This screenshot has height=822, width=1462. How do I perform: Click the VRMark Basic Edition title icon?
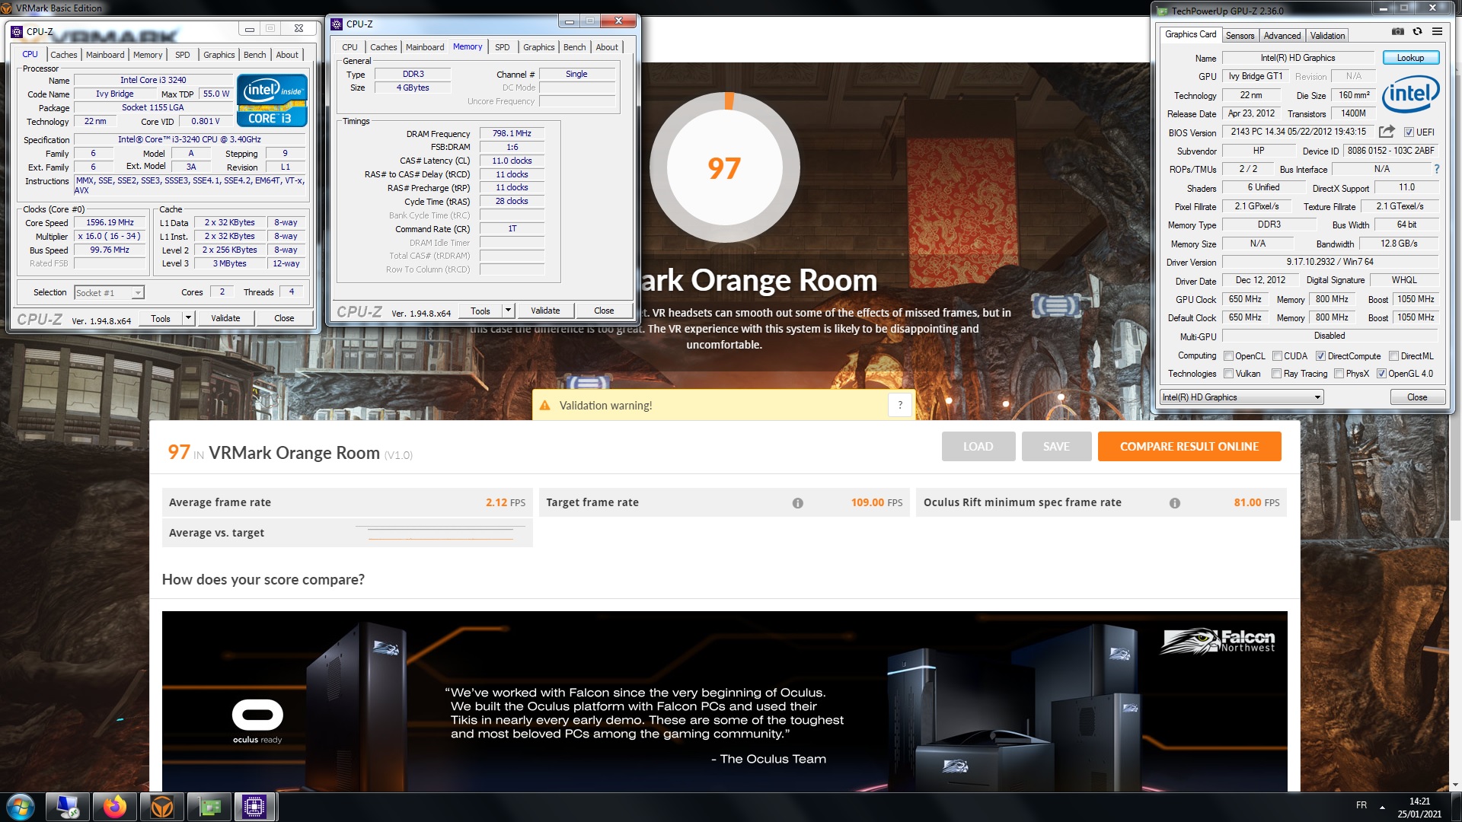[x=7, y=8]
